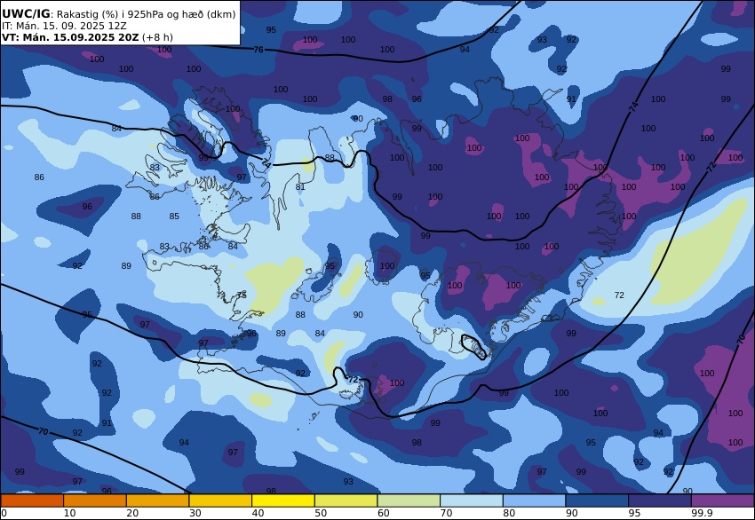Click the humidity value '81' on the map

[300, 186]
